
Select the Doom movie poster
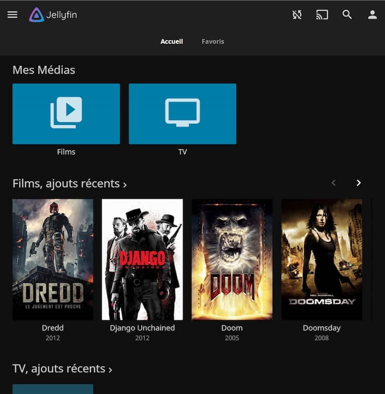click(232, 259)
